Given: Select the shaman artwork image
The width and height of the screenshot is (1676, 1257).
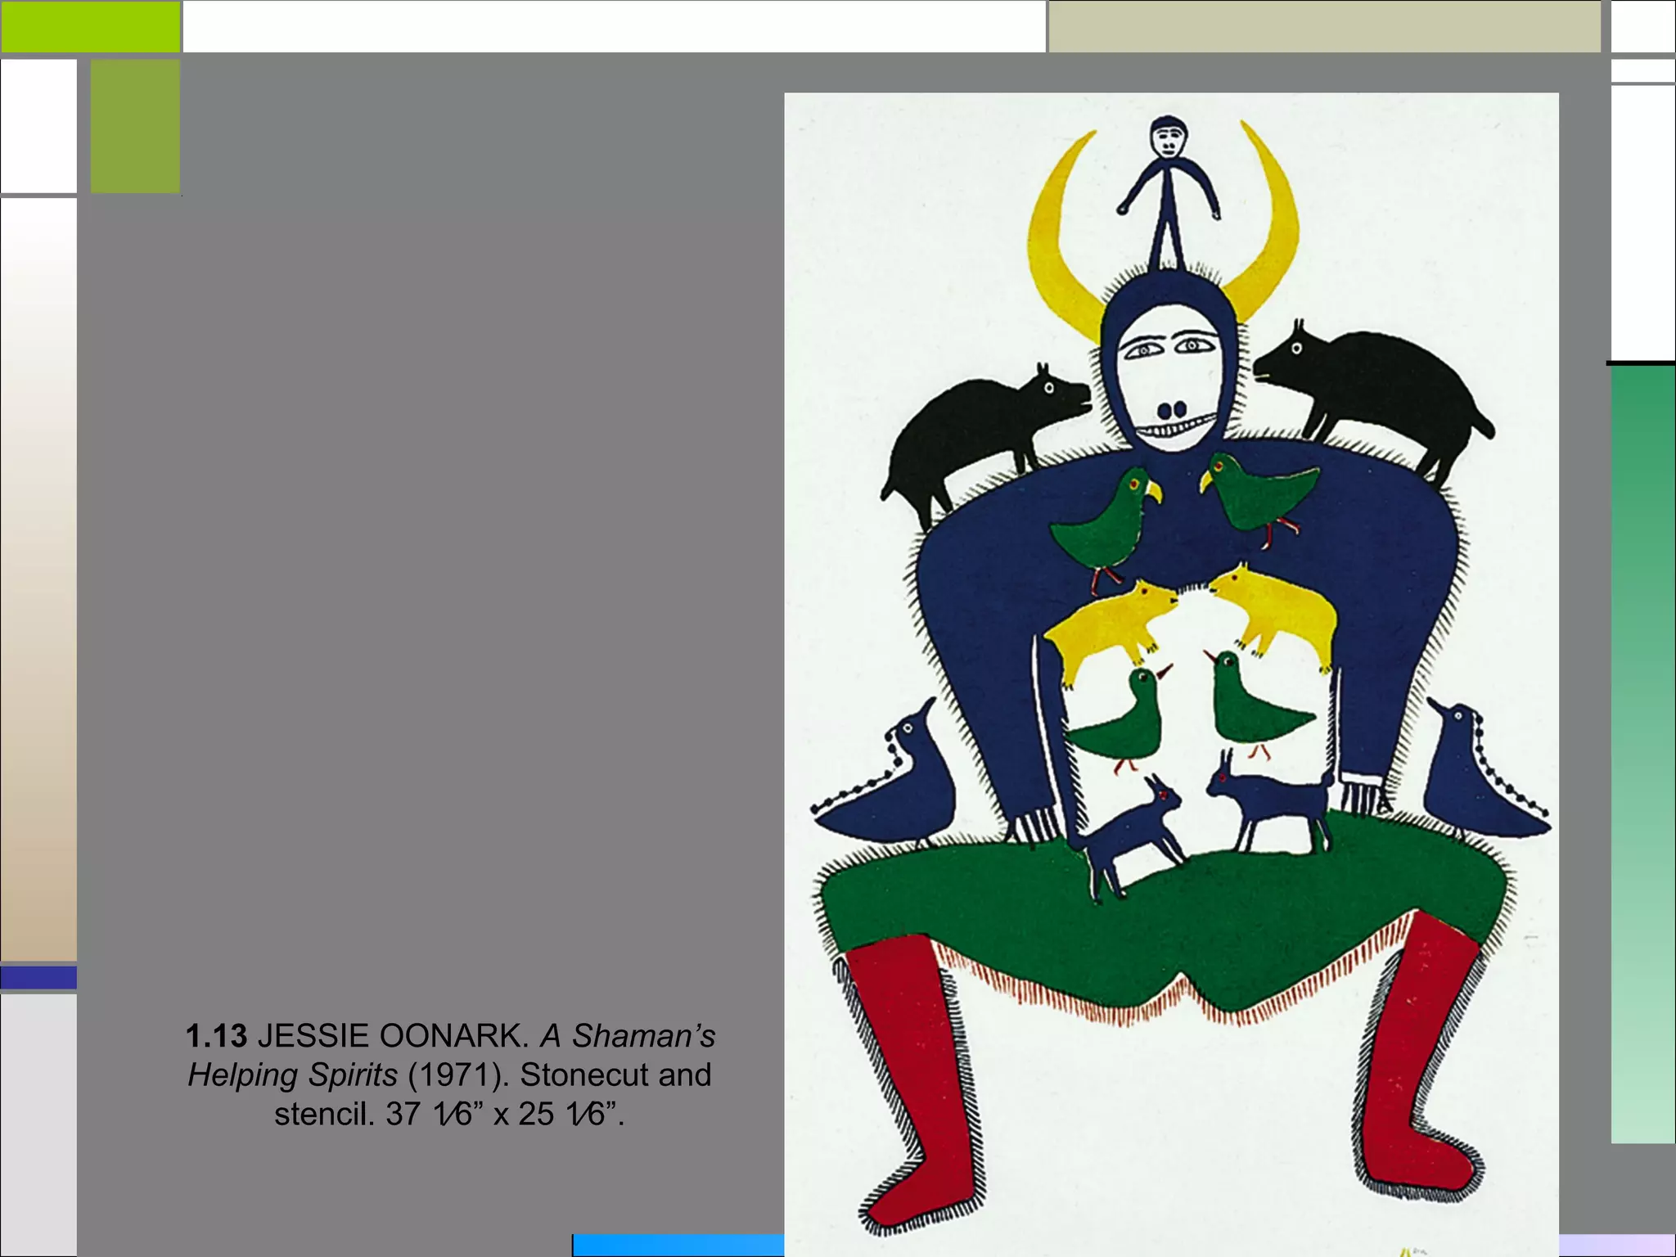Looking at the screenshot, I should click(x=1171, y=674).
